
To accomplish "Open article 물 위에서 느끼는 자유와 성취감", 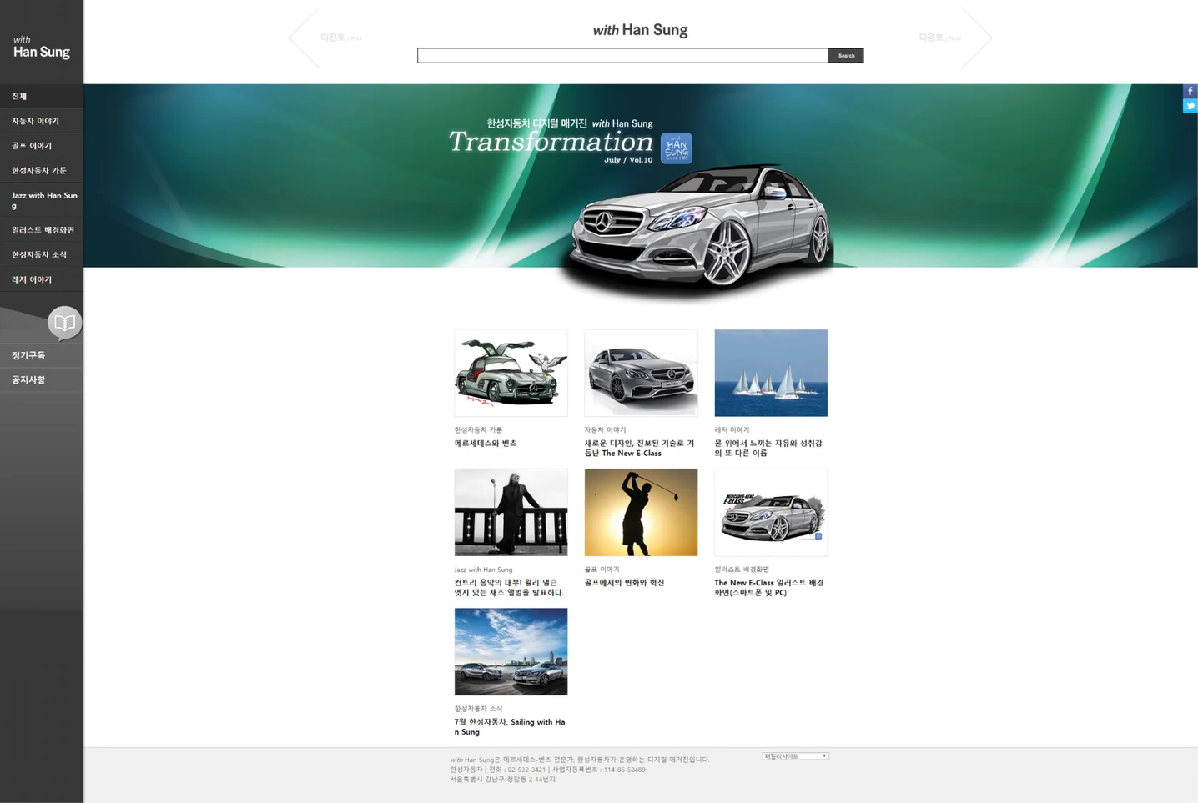I will click(768, 449).
